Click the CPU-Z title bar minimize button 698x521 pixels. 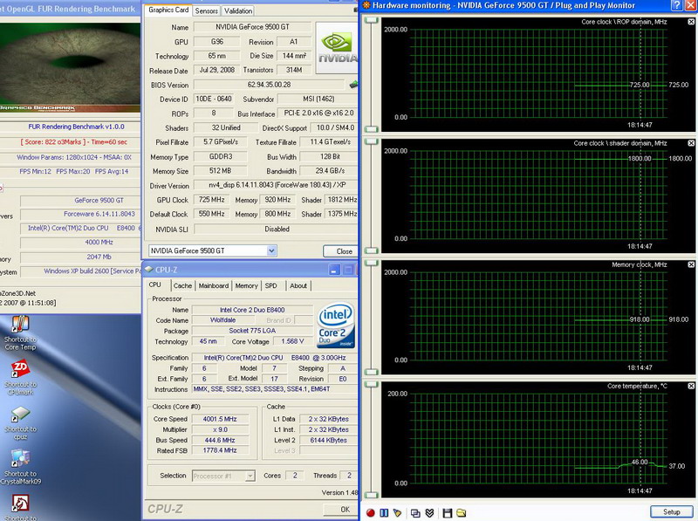click(334, 270)
